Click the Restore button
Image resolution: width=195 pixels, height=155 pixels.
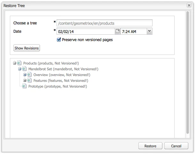150,146
